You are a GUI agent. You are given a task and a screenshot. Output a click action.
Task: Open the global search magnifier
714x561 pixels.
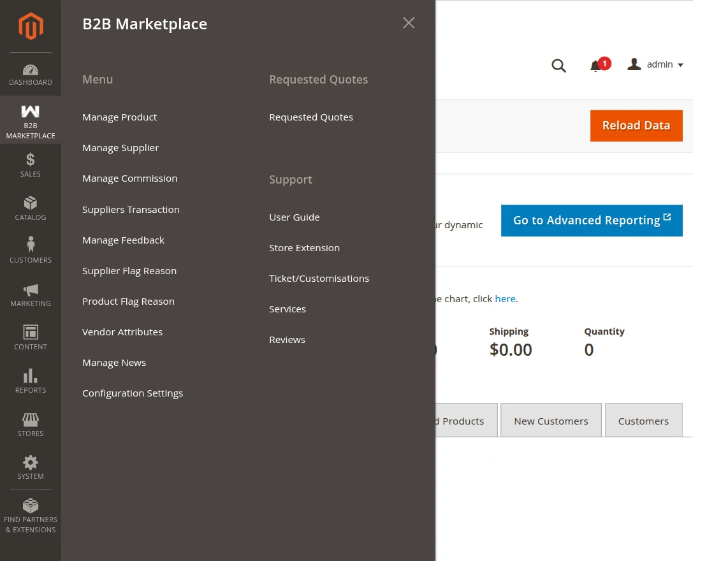558,65
